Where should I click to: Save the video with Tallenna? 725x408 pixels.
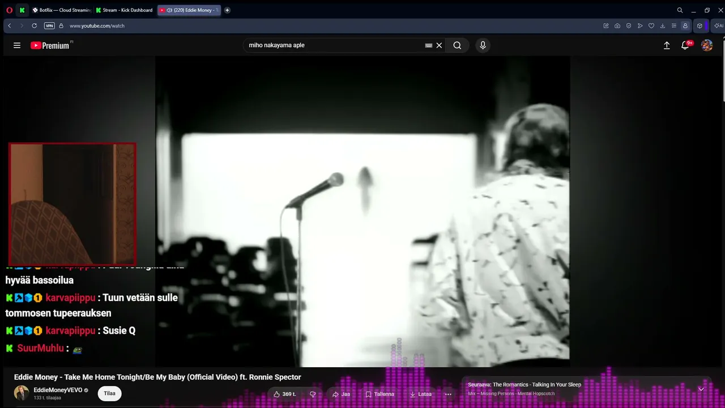pyautogui.click(x=379, y=394)
